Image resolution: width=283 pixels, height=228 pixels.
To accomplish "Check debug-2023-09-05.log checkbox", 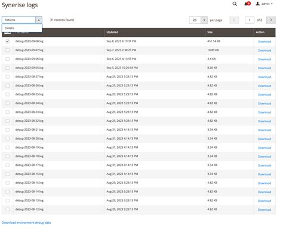I will [x=8, y=68].
